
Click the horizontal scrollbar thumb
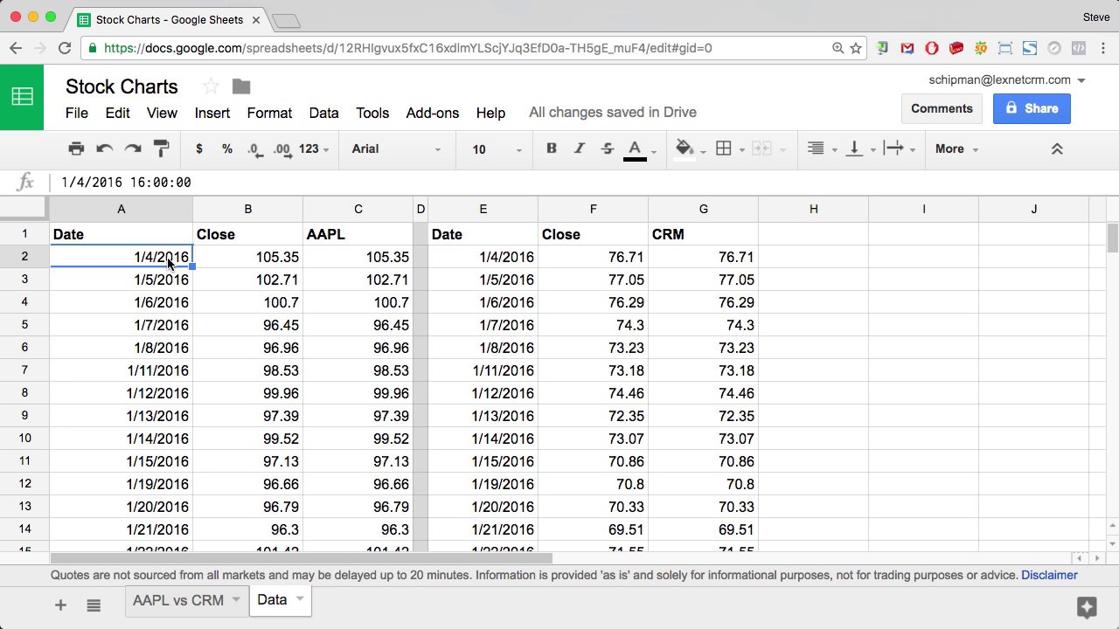302,558
